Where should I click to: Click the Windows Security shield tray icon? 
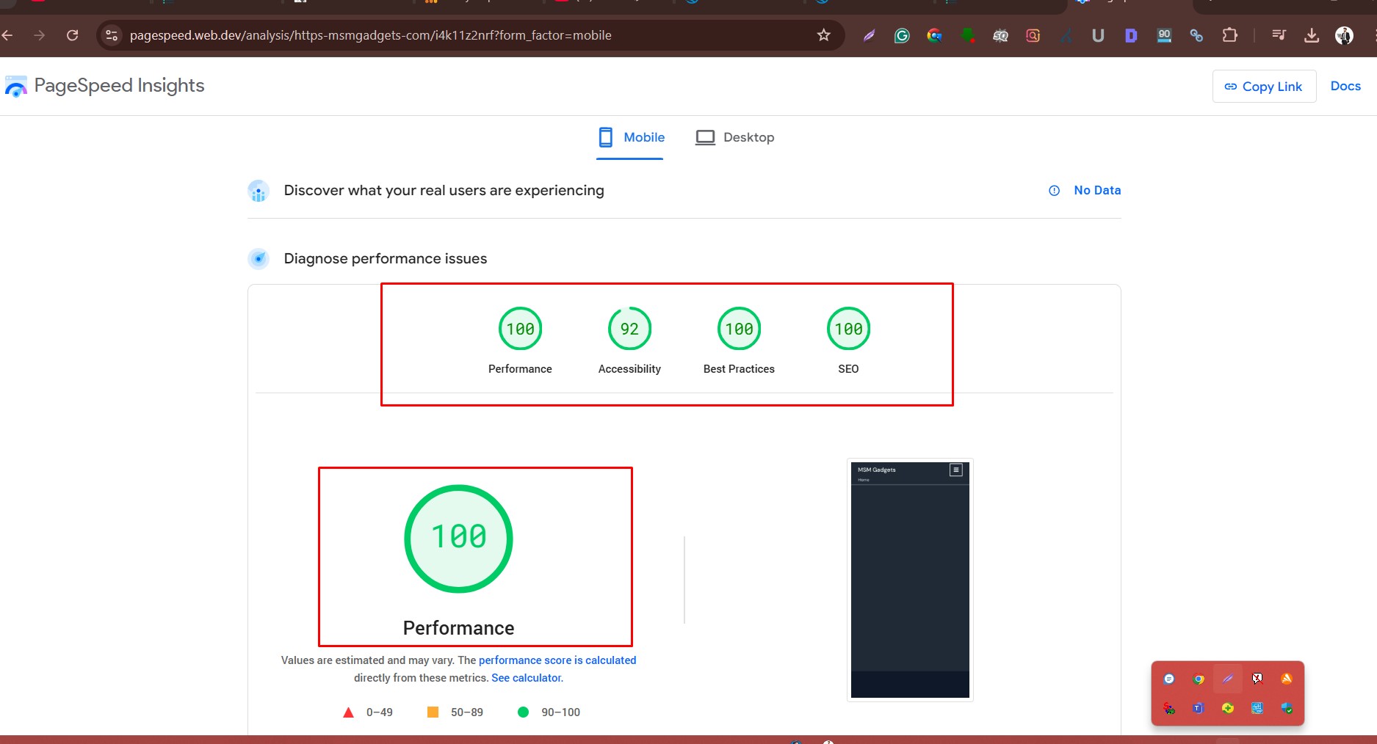(1287, 708)
